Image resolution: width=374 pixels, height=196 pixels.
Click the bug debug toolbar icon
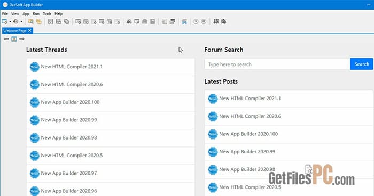click(x=223, y=21)
